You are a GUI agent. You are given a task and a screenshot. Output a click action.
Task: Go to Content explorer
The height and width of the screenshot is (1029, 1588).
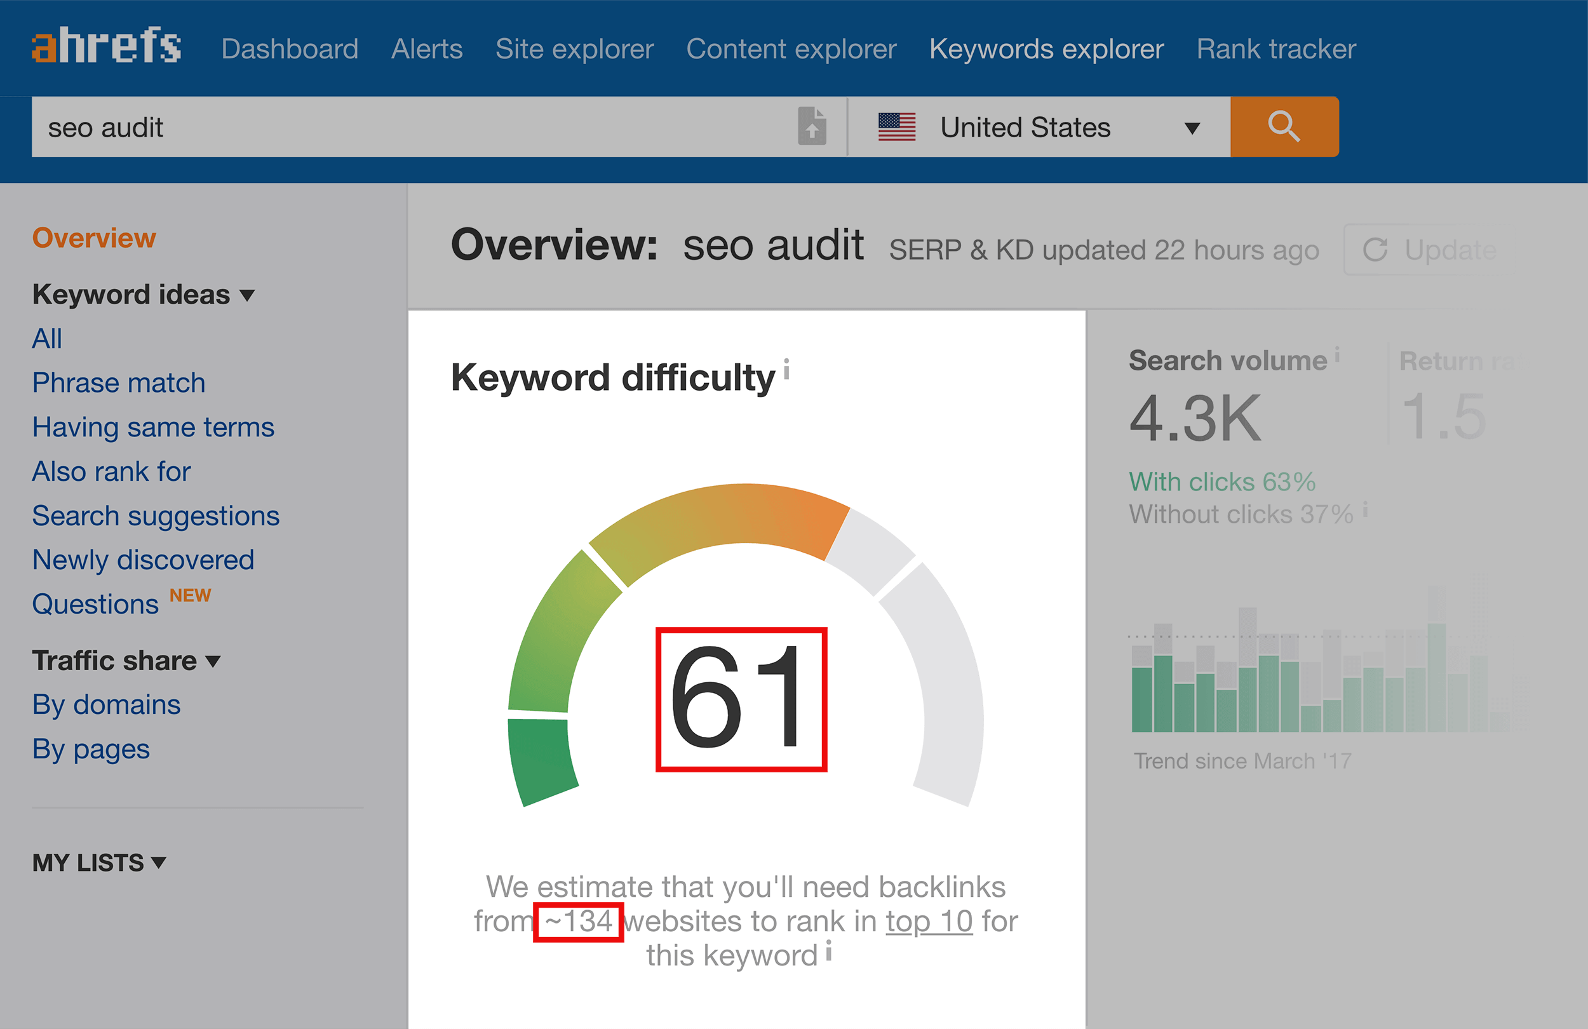click(x=791, y=49)
